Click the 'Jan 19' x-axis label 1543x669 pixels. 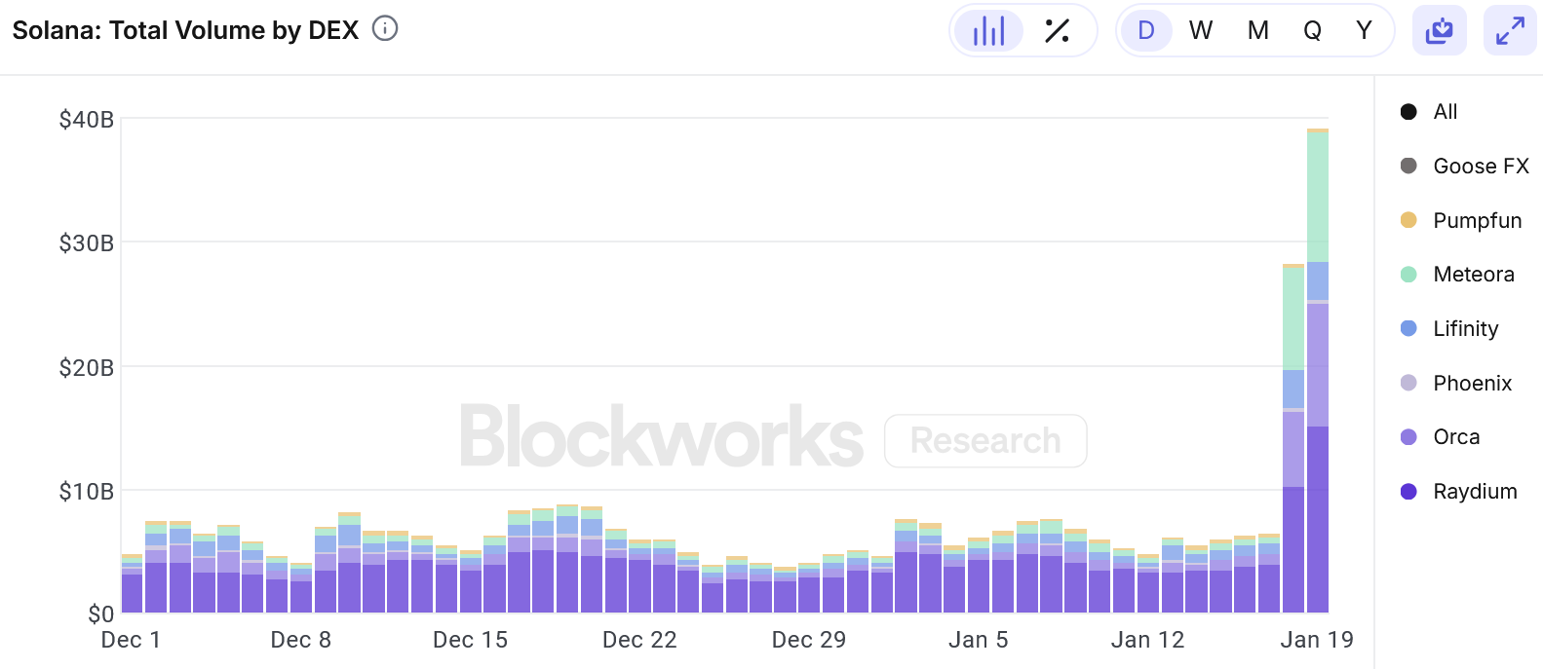coord(1317,640)
